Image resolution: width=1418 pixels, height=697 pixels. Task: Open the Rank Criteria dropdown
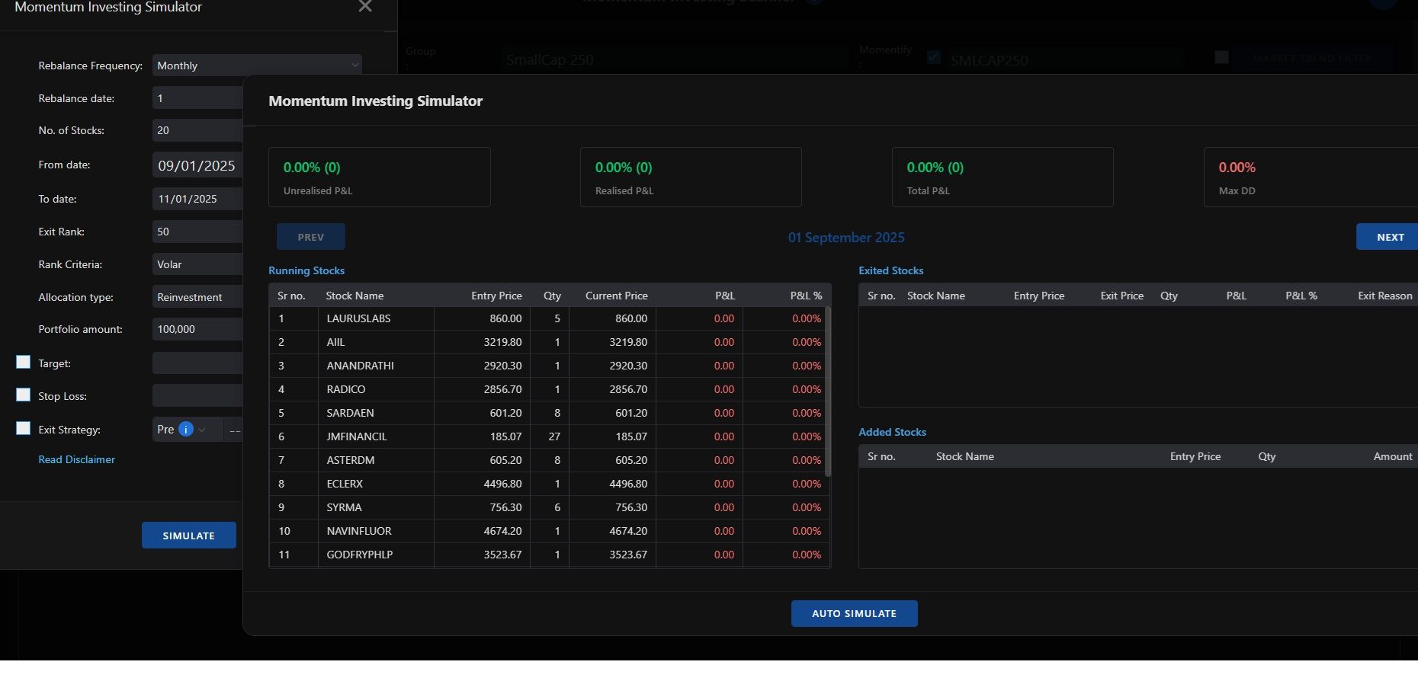[197, 264]
